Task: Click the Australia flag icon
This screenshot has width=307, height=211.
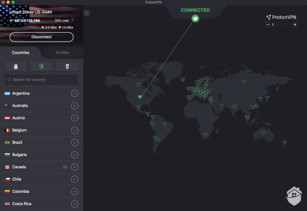Action: [7, 106]
